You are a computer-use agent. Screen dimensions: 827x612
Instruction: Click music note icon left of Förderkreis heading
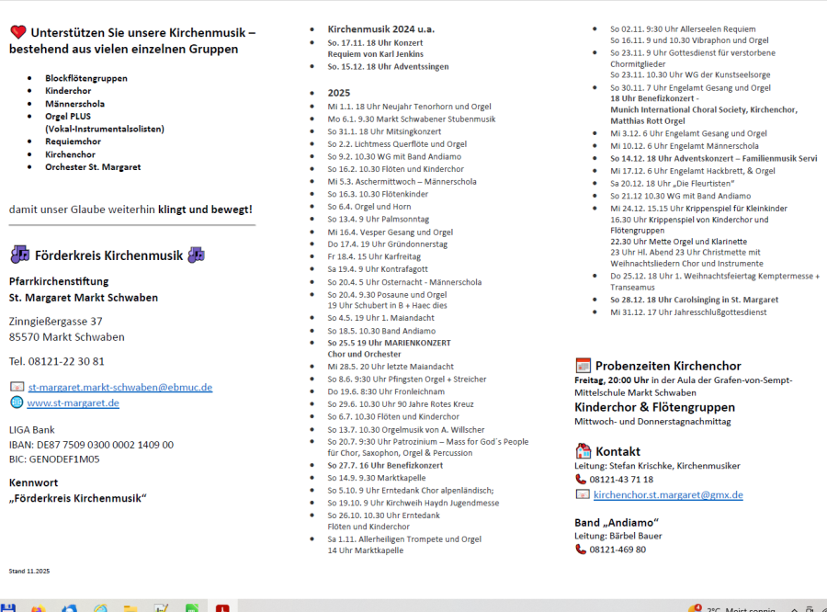click(19, 255)
